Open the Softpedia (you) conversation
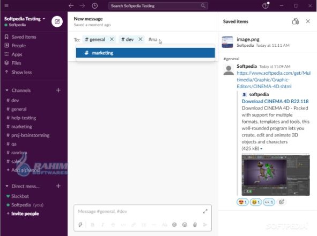The width and height of the screenshot is (317, 236). [27, 205]
